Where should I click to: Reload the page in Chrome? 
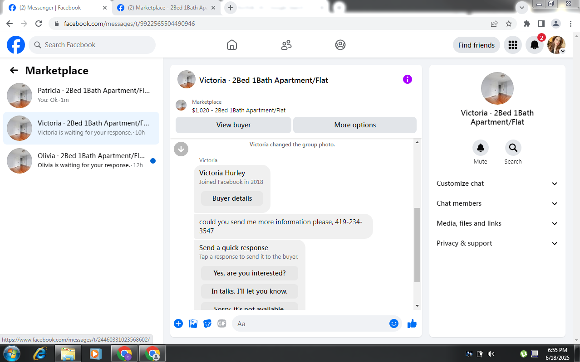pos(39,24)
